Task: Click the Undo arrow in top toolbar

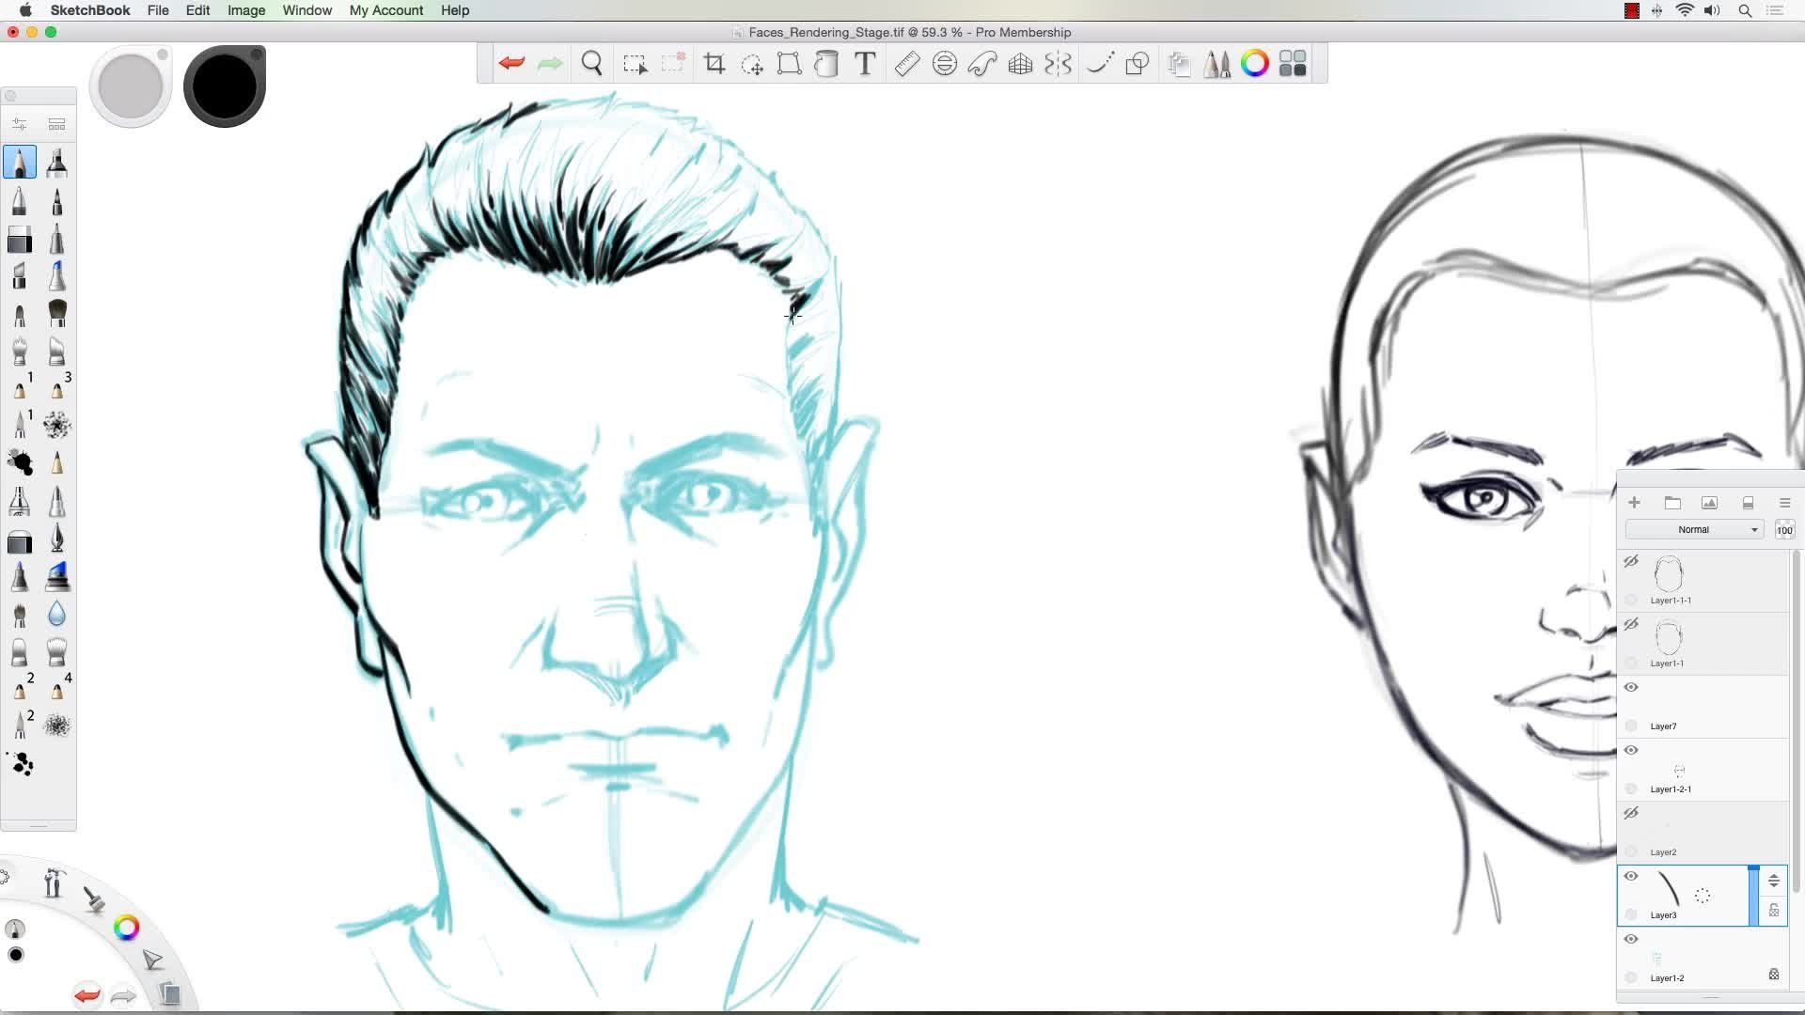Action: 511,64
